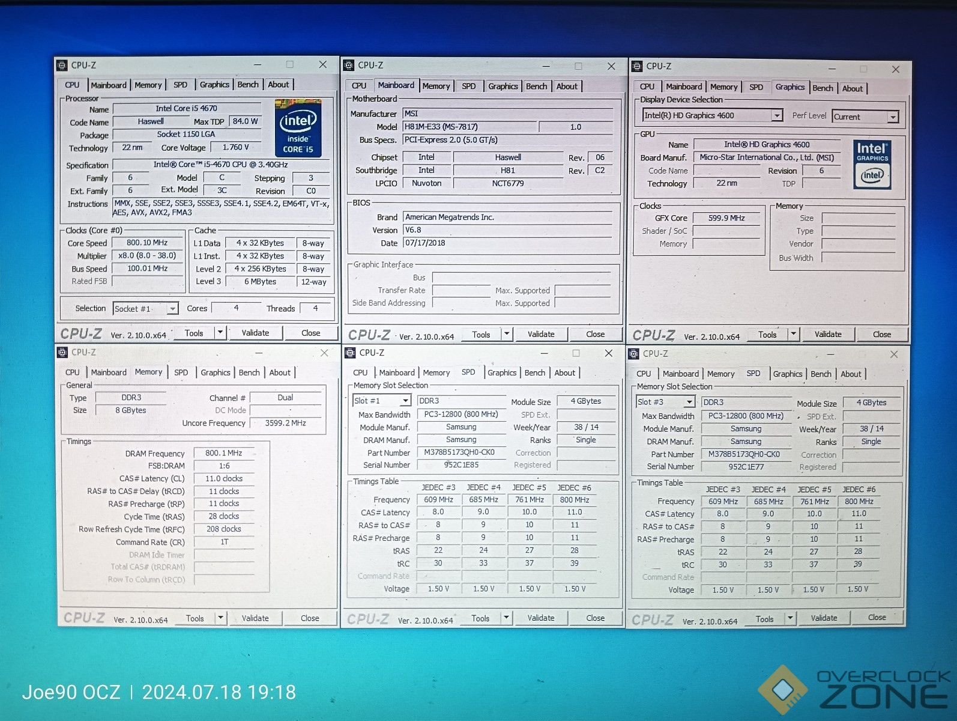Click the CPU-Z title icon in the Motherboard window
957x721 pixels.
349,65
